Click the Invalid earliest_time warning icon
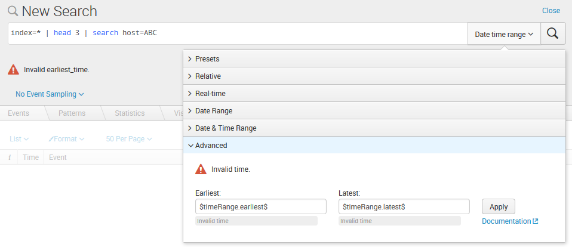This screenshot has width=572, height=247. (x=13, y=70)
